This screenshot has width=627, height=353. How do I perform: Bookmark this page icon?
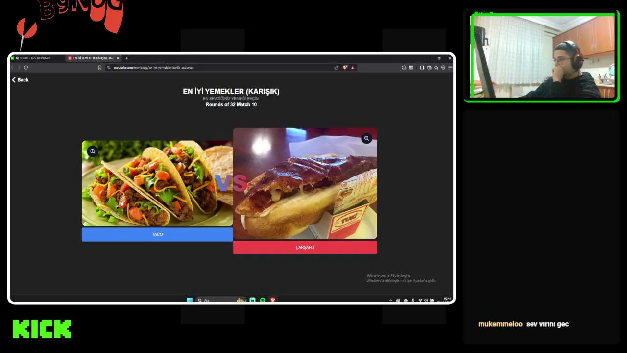(100, 68)
